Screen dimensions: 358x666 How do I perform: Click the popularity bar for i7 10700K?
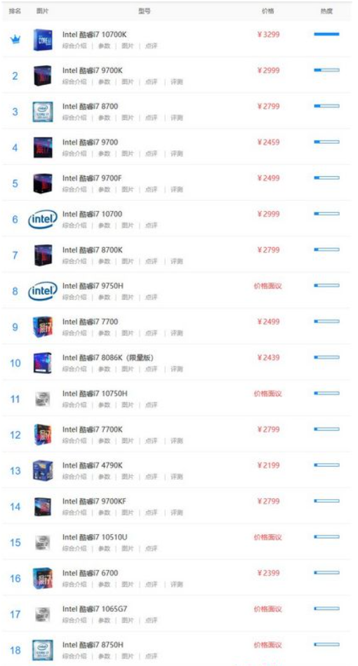(x=326, y=34)
